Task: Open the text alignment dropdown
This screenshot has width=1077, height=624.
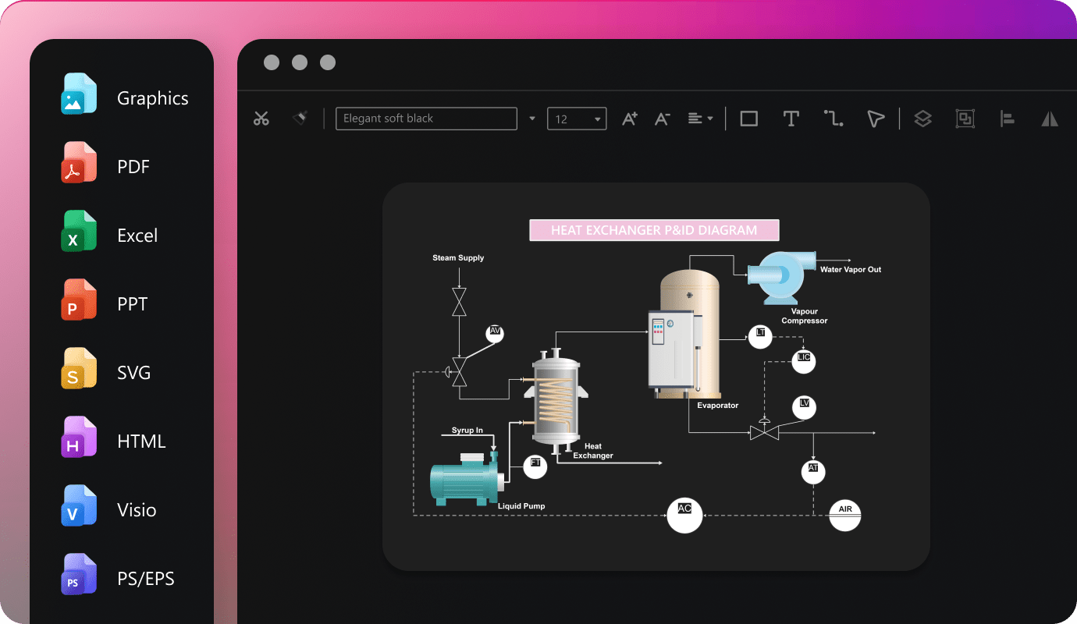Action: [700, 119]
